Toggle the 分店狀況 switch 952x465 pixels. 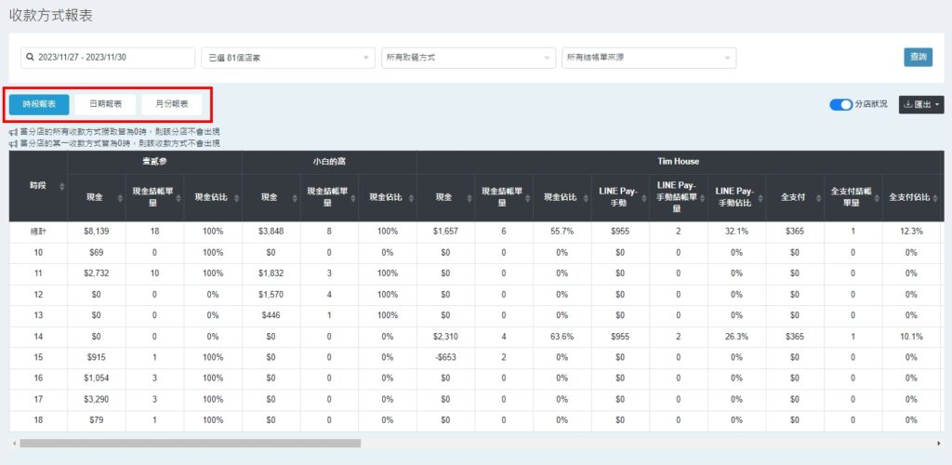click(x=840, y=104)
